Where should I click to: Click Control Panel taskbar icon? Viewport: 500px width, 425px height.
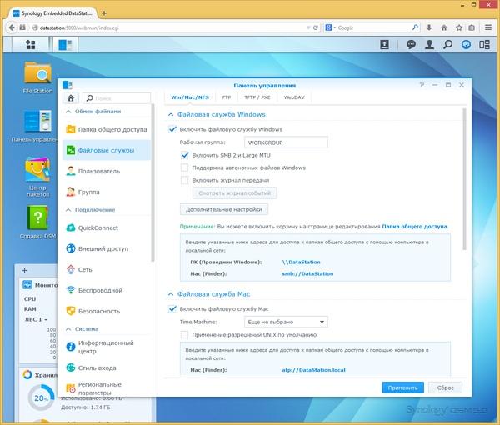[65, 45]
